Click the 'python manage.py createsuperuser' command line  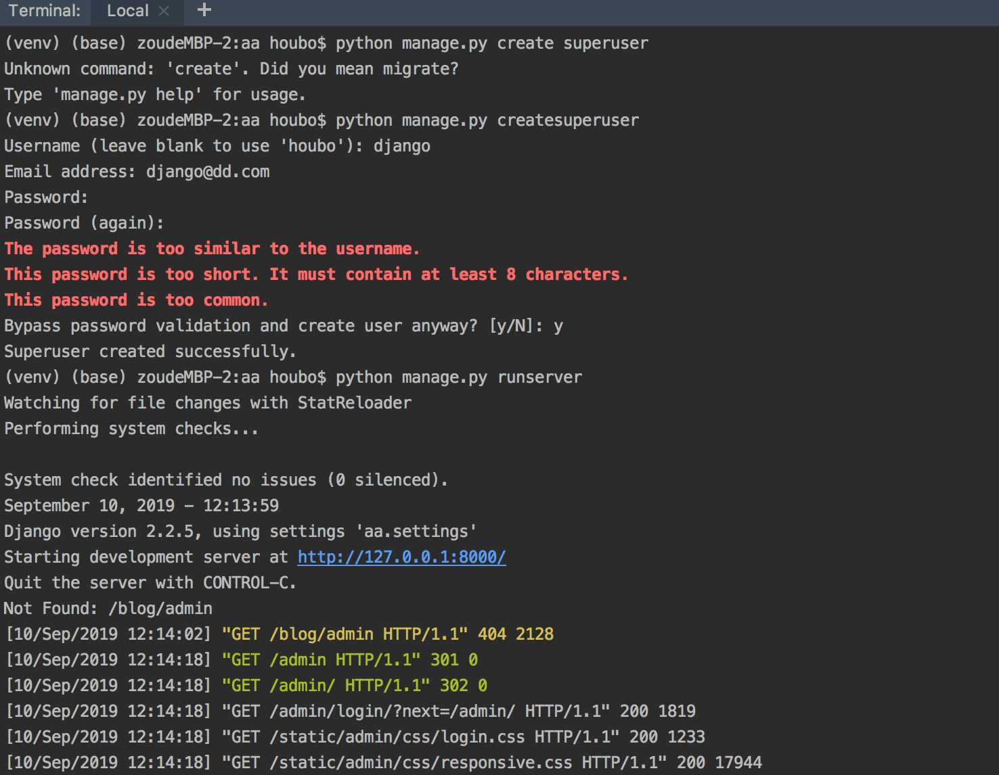point(321,120)
